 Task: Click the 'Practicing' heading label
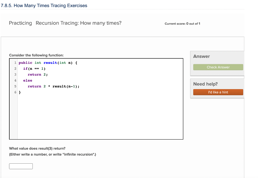(20, 23)
